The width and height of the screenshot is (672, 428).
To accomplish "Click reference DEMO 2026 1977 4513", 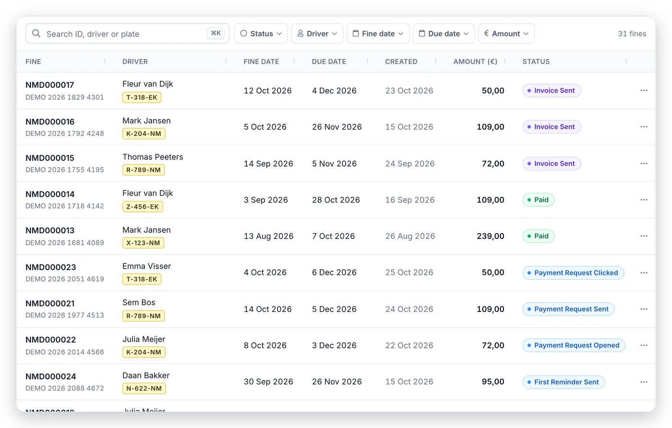I will (x=65, y=315).
